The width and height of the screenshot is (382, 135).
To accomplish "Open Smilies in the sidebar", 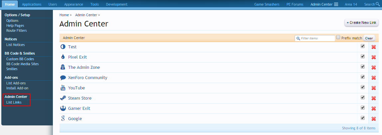I will tap(12, 69).
